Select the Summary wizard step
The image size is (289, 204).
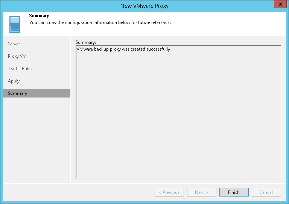pyautogui.click(x=37, y=93)
